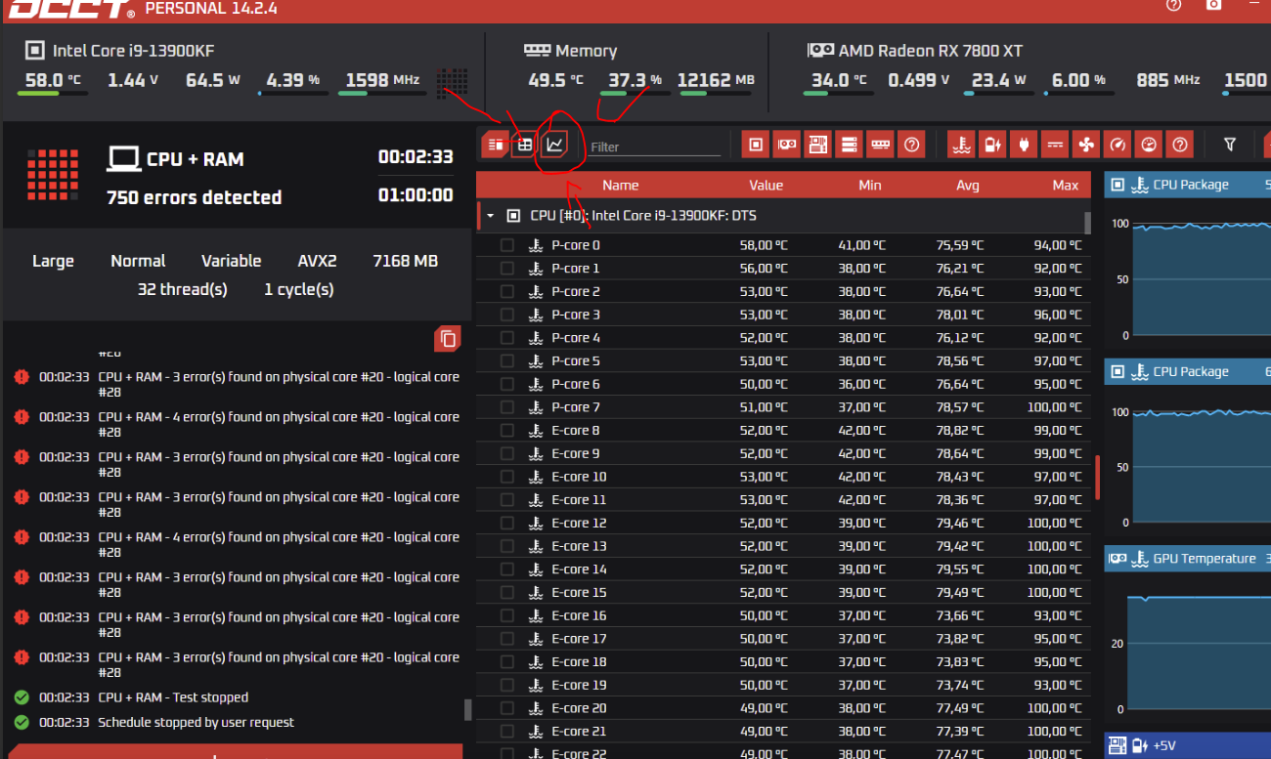Switch to the list-and-graph split view
Screen dimensions: 1271x759
click(x=496, y=145)
